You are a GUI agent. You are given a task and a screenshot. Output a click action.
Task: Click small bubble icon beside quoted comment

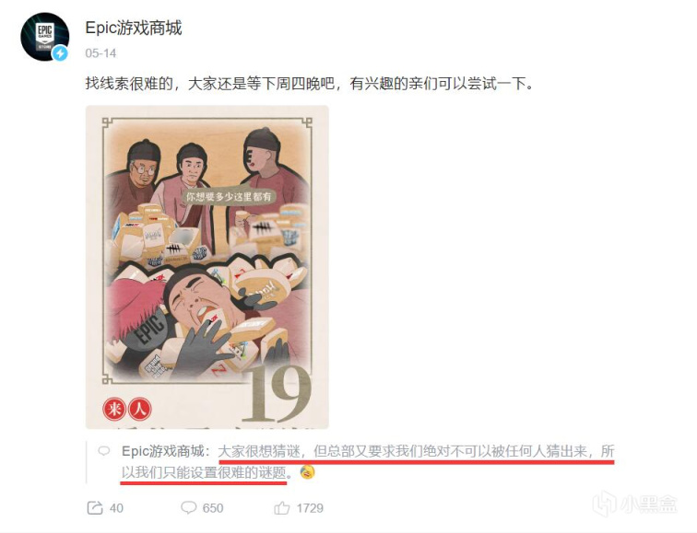click(x=103, y=451)
